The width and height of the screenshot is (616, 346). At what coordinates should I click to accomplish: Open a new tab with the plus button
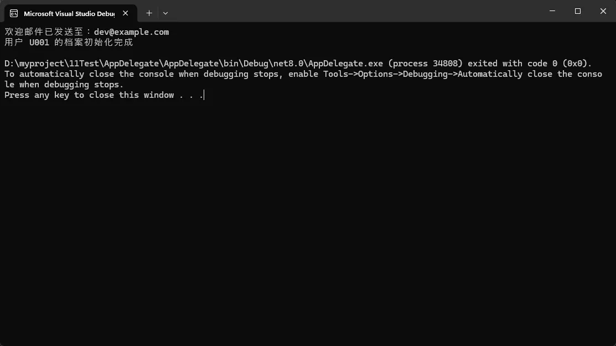(149, 13)
